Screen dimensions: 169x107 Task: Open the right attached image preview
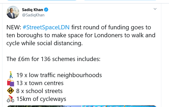pyautogui.click(x=122, y=106)
